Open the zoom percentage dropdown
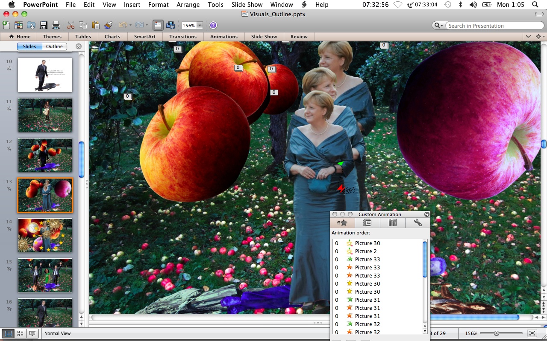The width and height of the screenshot is (547, 341). click(x=200, y=26)
